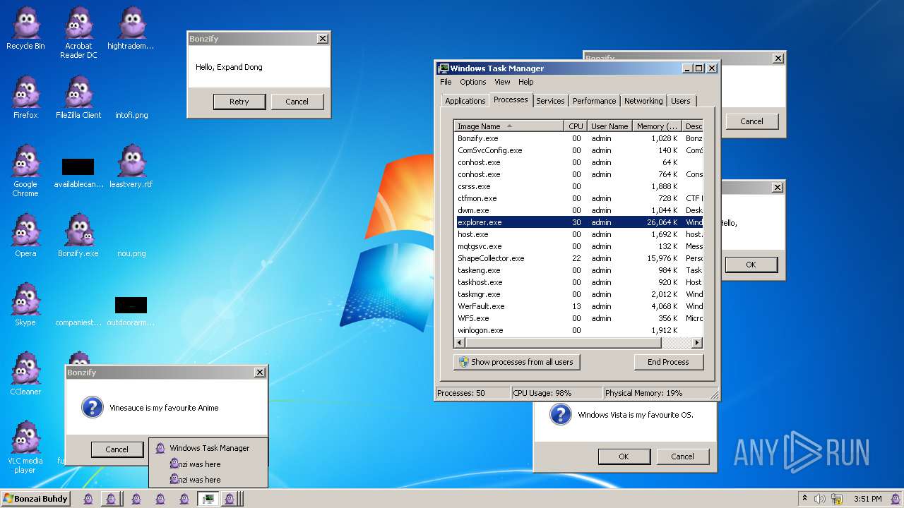904x508 pixels.
Task: Switch to the Users tab
Action: pyautogui.click(x=681, y=101)
